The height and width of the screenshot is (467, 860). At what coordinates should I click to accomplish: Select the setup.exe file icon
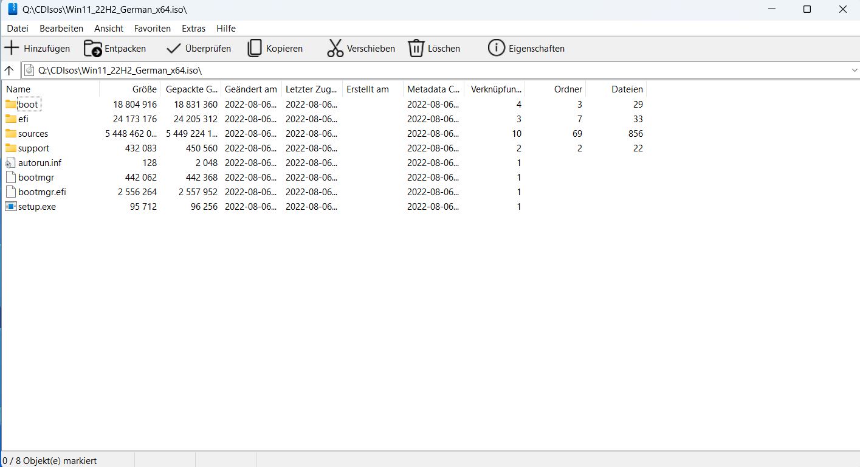pyautogui.click(x=11, y=206)
